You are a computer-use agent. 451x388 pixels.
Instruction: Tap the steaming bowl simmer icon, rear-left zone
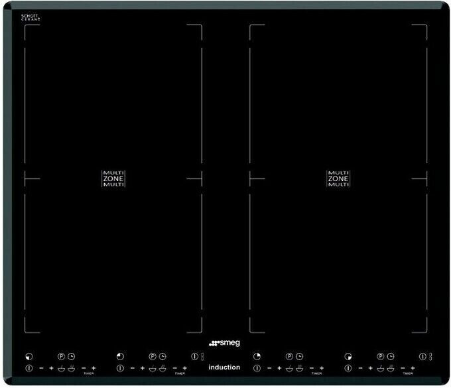click(x=162, y=368)
